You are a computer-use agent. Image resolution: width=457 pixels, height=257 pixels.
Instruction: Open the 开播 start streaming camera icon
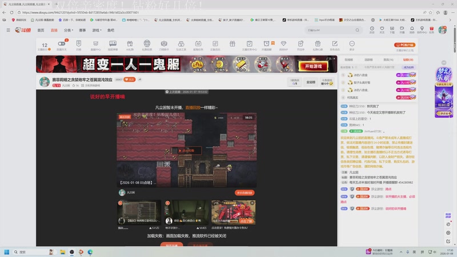(402, 29)
